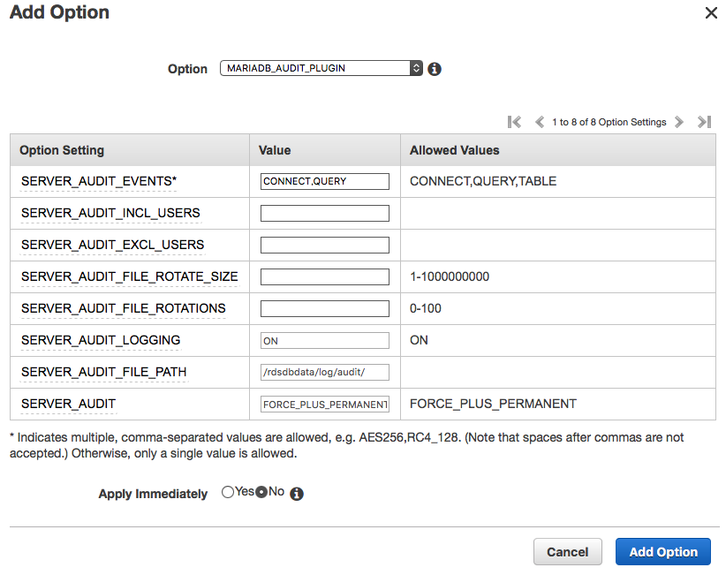This screenshot has width=726, height=575.
Task: Focus the SERVER_AUDIT_EXCL_USERS value field
Action: [x=324, y=245]
